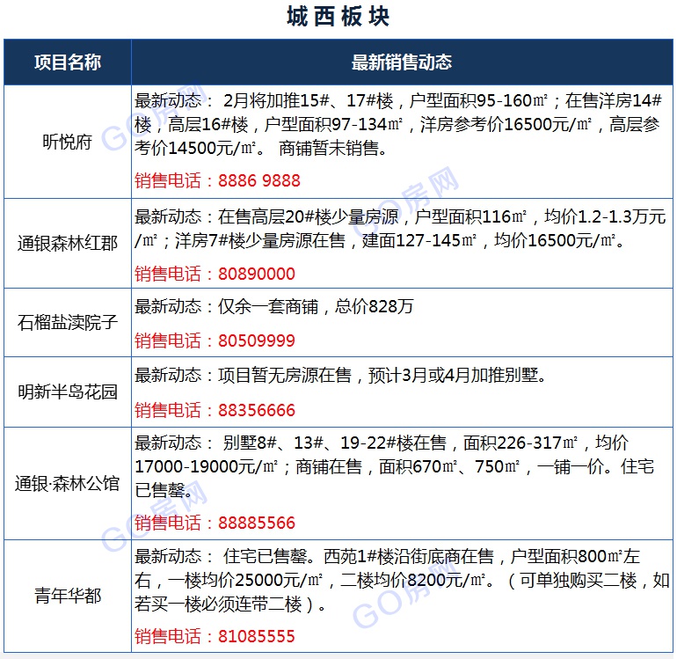
Task: Select the 通银森林红郡 project name cell
Action: click(x=68, y=244)
